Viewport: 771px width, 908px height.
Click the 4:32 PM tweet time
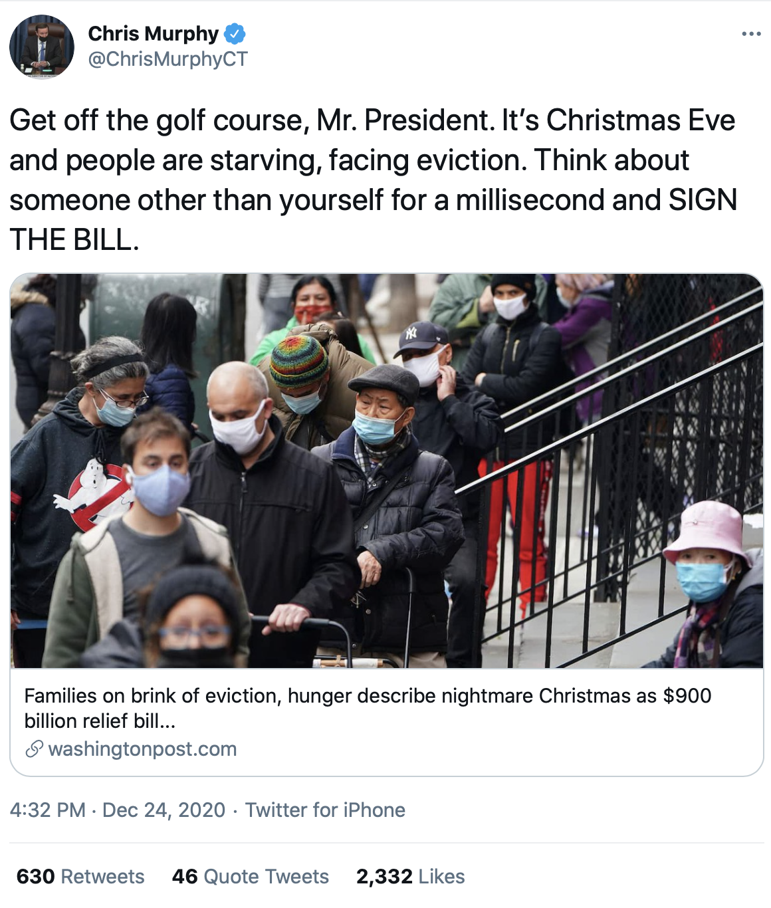tap(48, 810)
